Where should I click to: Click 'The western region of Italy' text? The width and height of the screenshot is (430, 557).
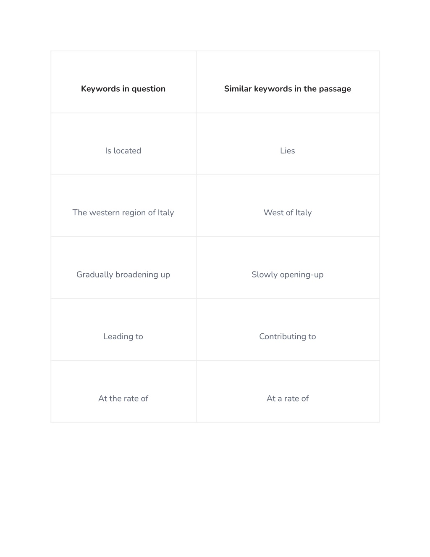[123, 213]
